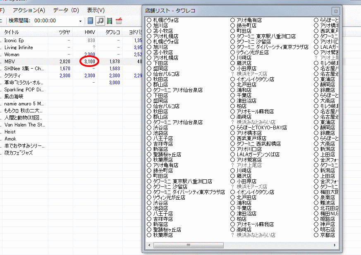Select the namie amuro 5 M... row

coord(24,104)
